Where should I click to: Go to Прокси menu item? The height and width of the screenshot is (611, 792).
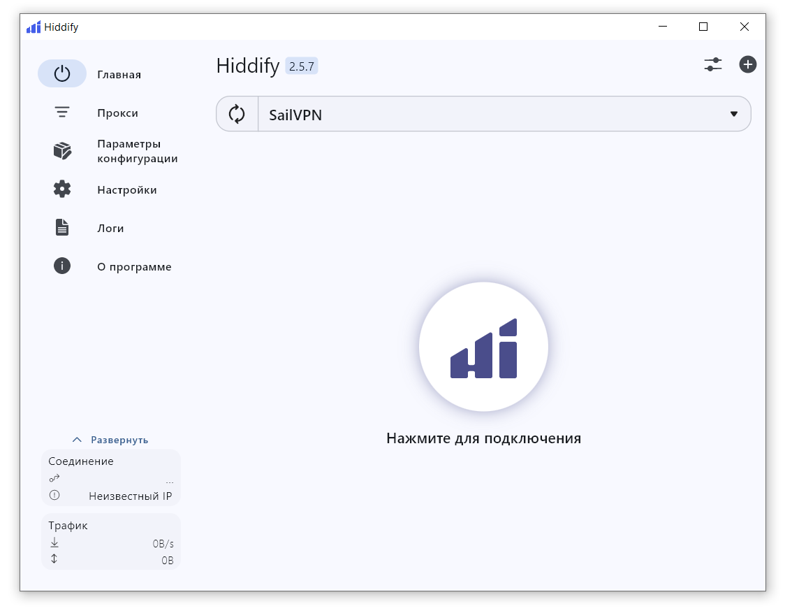point(117,113)
